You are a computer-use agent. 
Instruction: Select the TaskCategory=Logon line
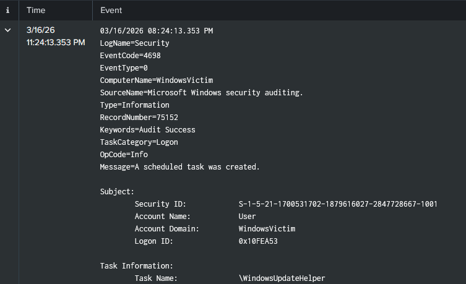tap(139, 142)
